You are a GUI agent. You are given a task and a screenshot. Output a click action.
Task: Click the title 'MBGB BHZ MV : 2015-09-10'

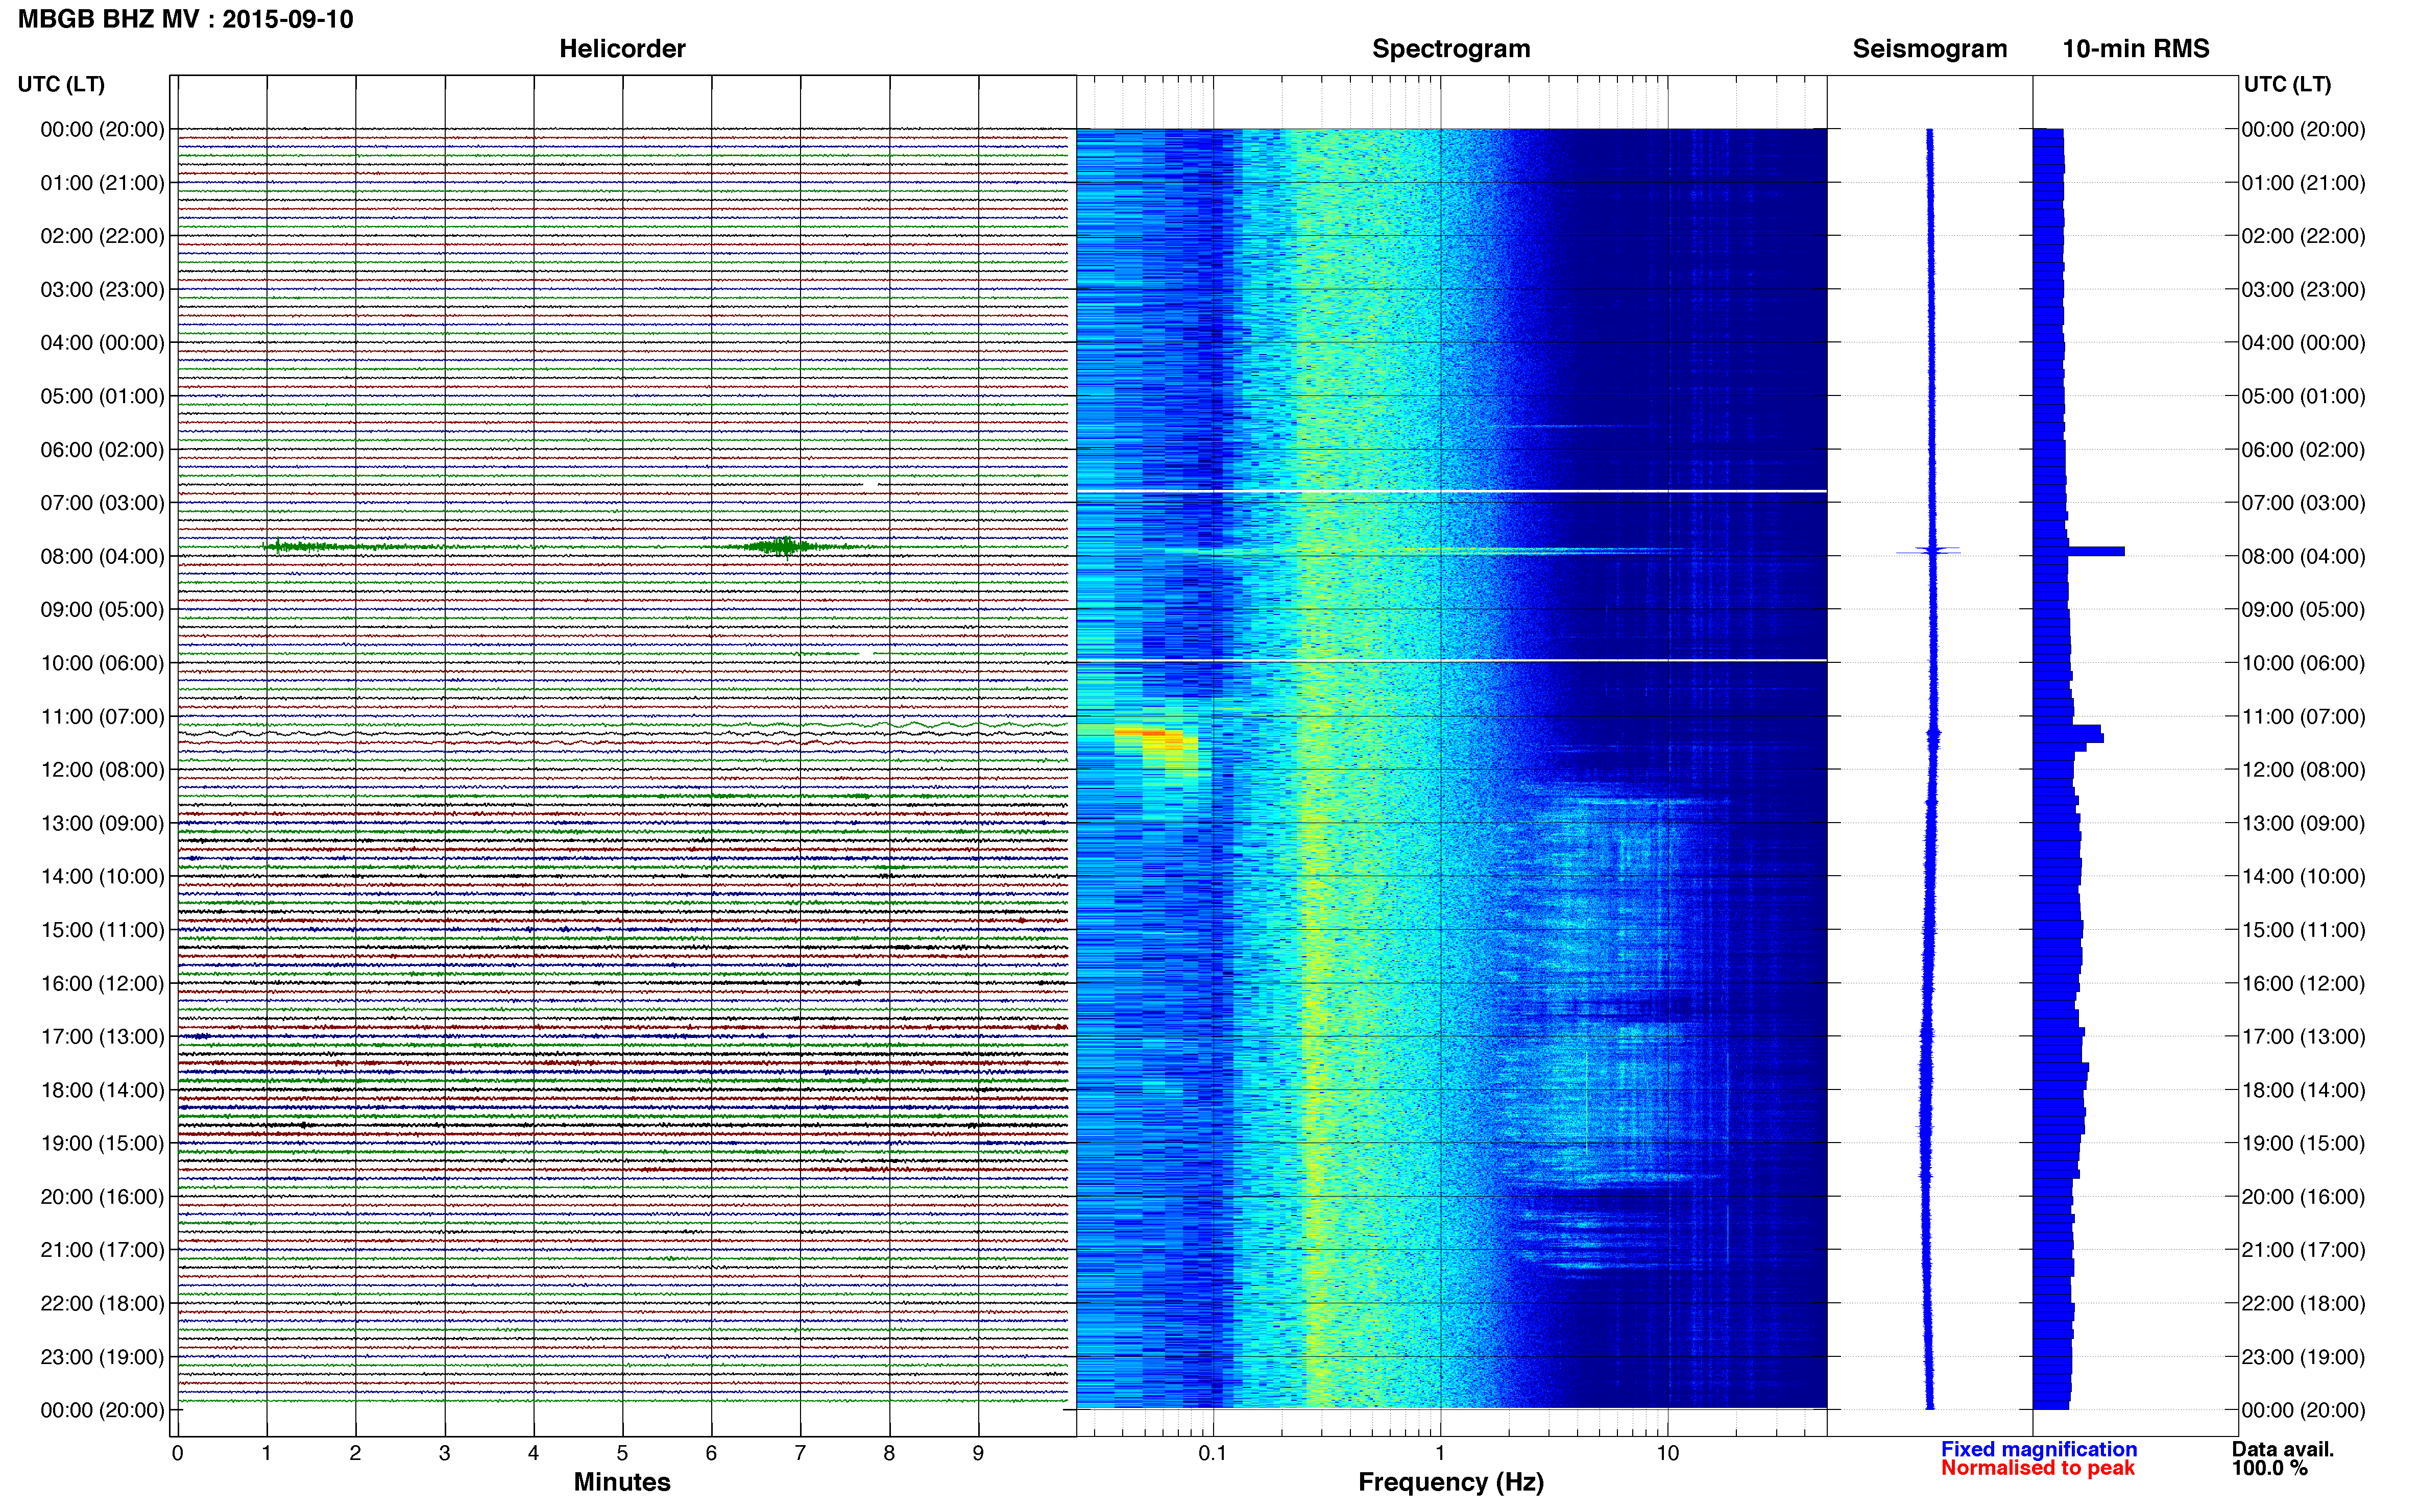click(185, 19)
